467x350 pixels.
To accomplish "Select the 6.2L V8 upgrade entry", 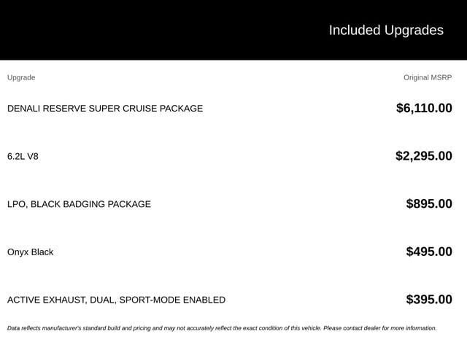I will click(x=23, y=156).
